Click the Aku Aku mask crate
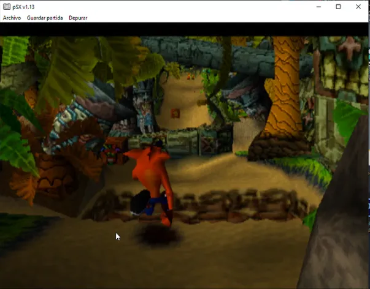370x289 pixels. click(x=114, y=151)
